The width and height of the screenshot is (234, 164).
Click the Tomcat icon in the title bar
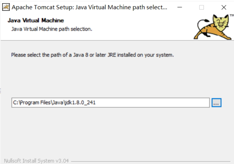point(6,7)
